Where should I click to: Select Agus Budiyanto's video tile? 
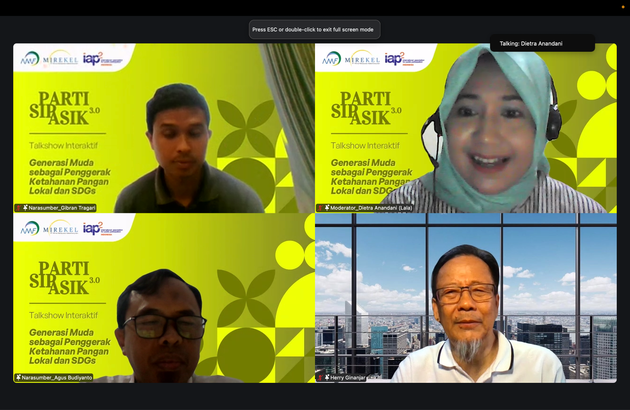point(164,298)
